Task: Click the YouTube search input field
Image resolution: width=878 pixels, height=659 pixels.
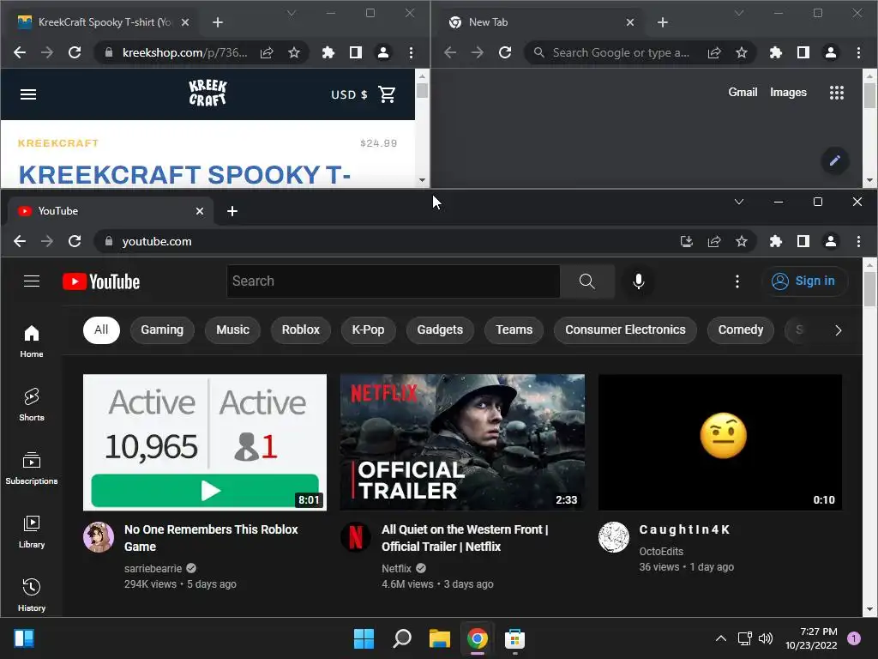Action: (393, 281)
